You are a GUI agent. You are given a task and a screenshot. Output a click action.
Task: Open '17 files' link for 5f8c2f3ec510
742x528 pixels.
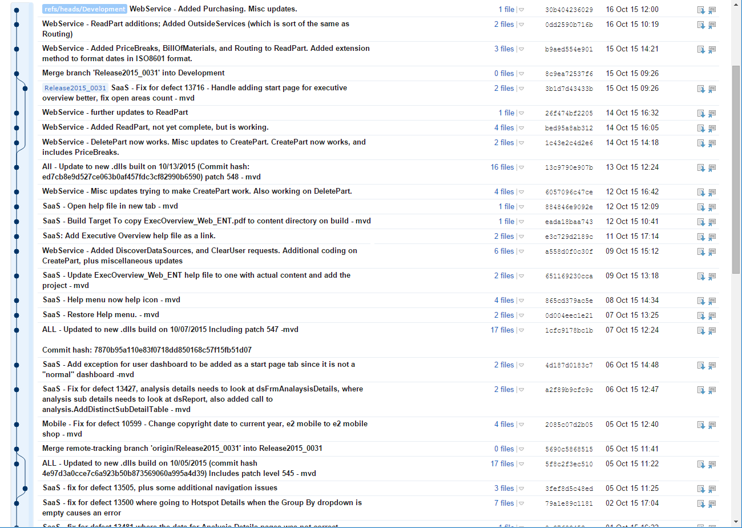pyautogui.click(x=502, y=464)
